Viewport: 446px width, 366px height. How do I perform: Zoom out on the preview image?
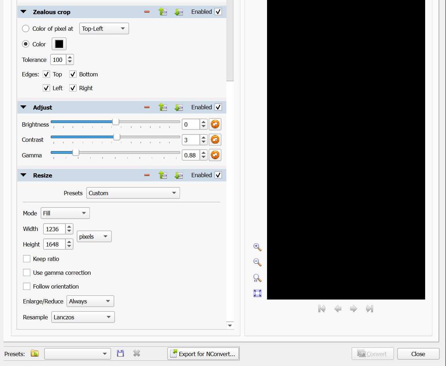(257, 262)
